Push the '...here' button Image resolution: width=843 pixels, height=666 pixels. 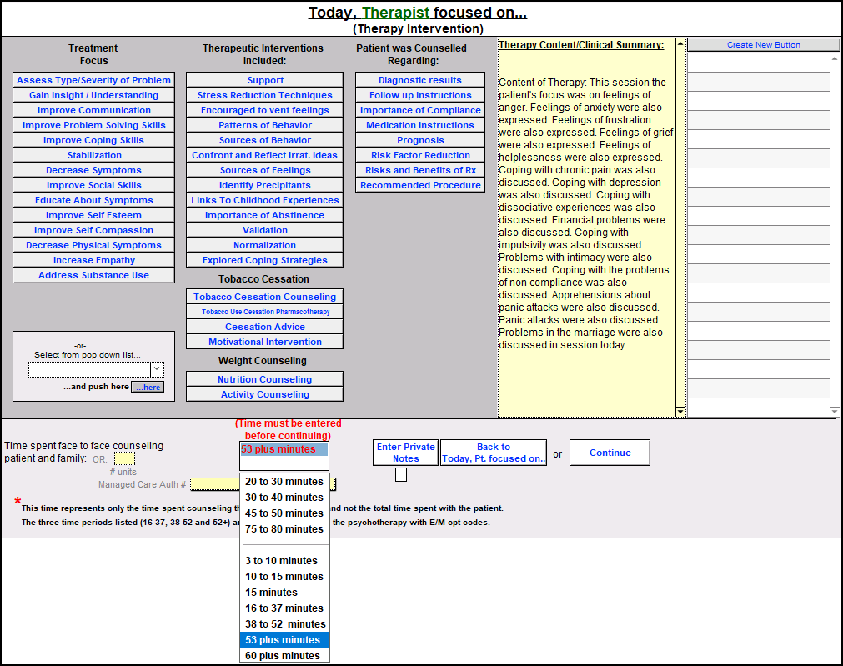(x=148, y=388)
